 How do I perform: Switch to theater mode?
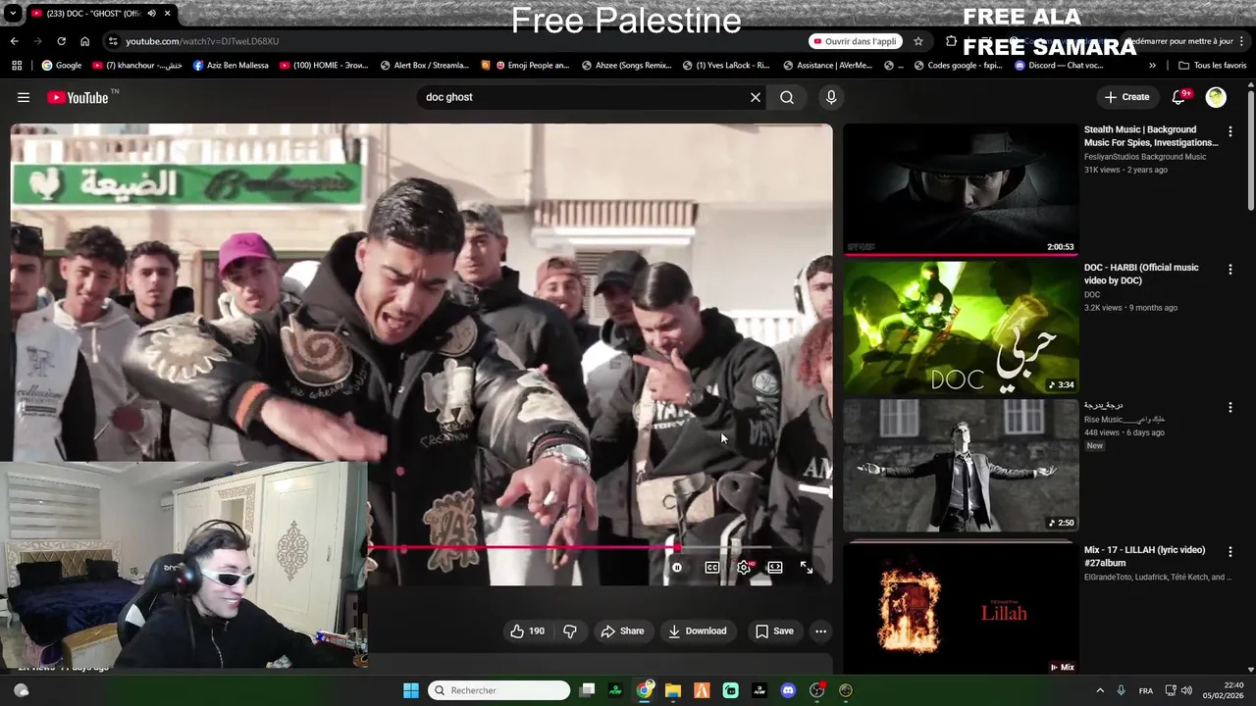tap(775, 567)
